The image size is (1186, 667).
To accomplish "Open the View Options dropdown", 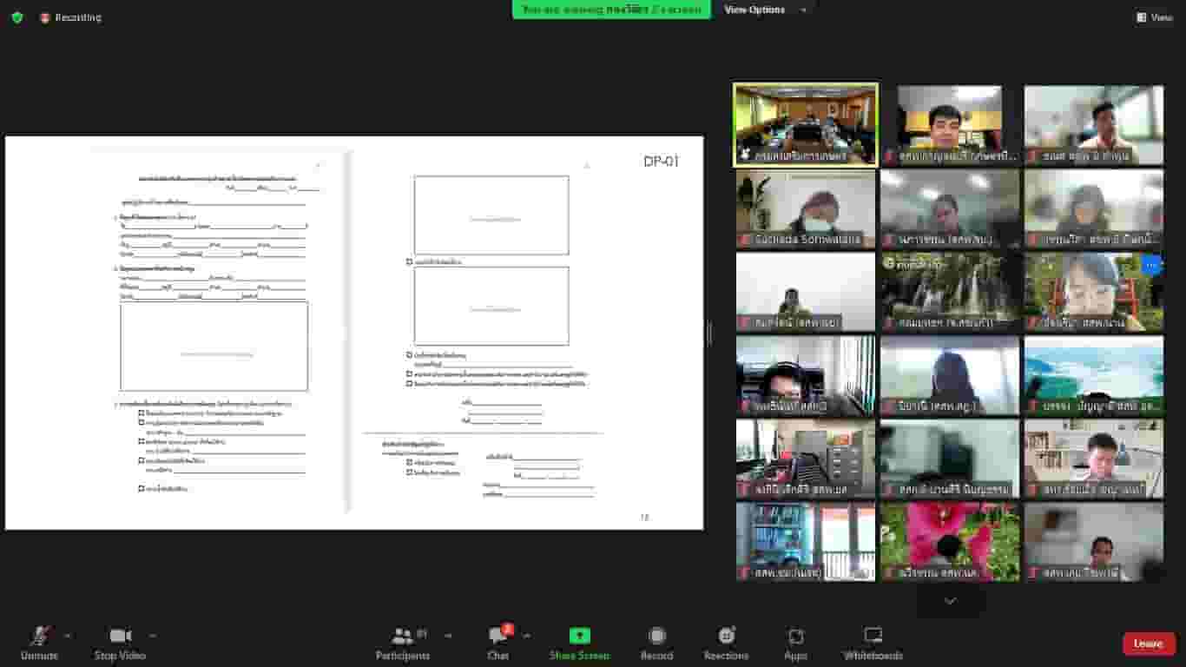I will click(764, 10).
